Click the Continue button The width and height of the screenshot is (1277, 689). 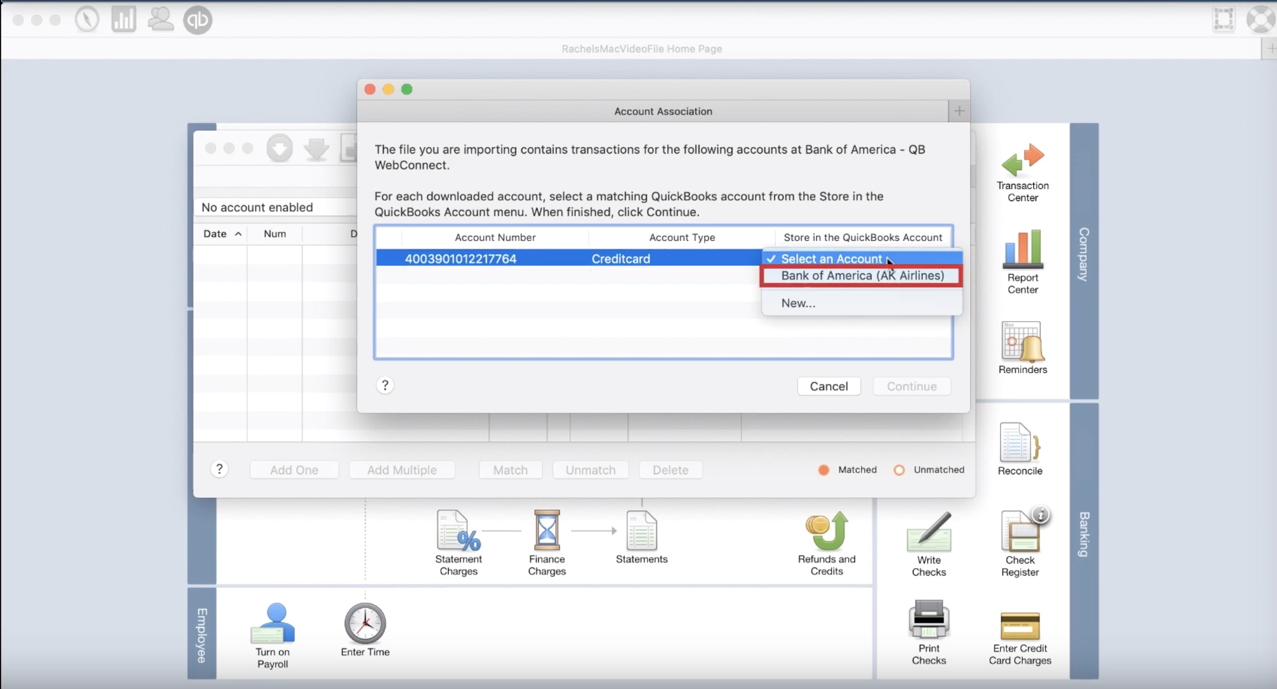911,386
